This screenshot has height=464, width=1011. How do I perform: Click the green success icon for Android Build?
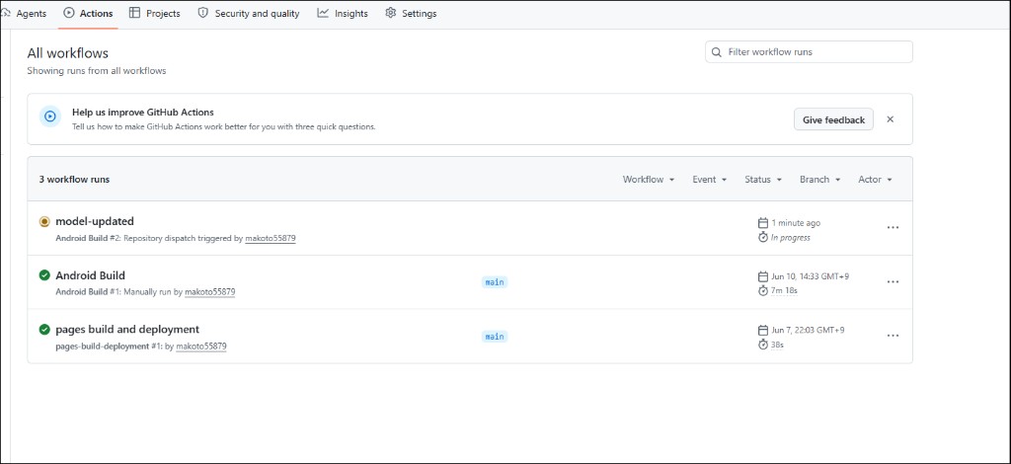pyautogui.click(x=44, y=275)
